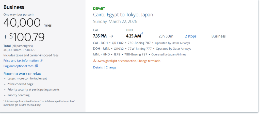
Task: Select the Cairo, Egypt to Tokyo, Japan heading
Action: tap(123, 15)
